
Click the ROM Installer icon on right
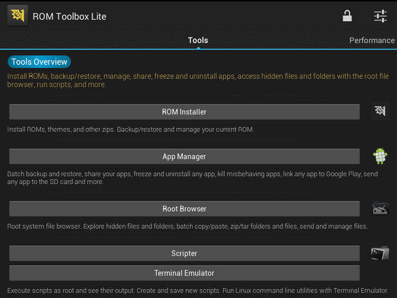tap(379, 112)
